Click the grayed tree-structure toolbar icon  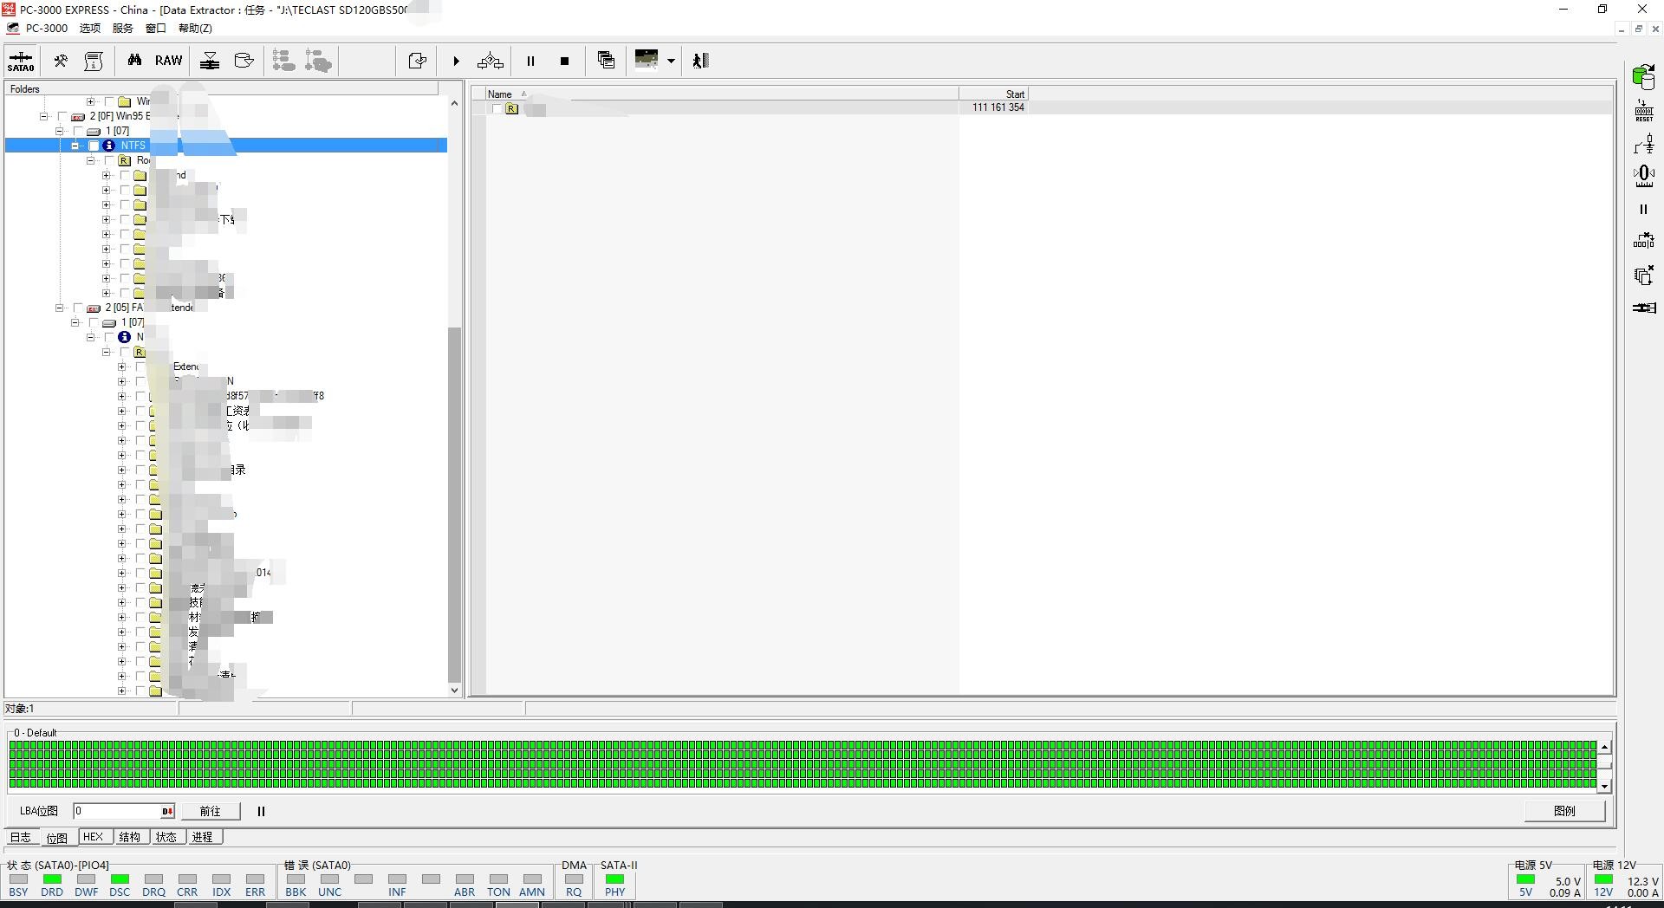(283, 61)
